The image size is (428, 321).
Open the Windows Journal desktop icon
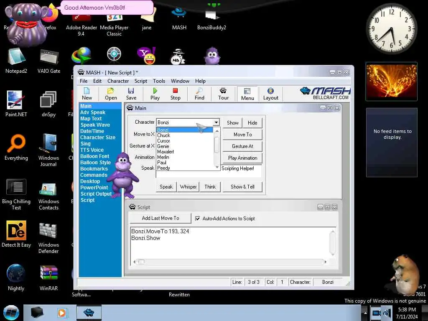coord(48,150)
